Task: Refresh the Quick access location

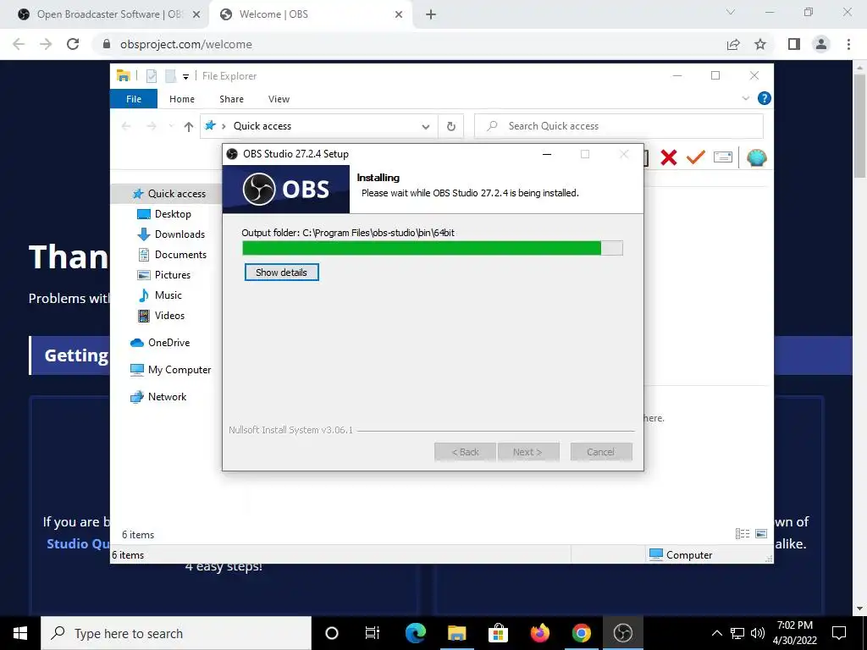Action: (x=451, y=127)
